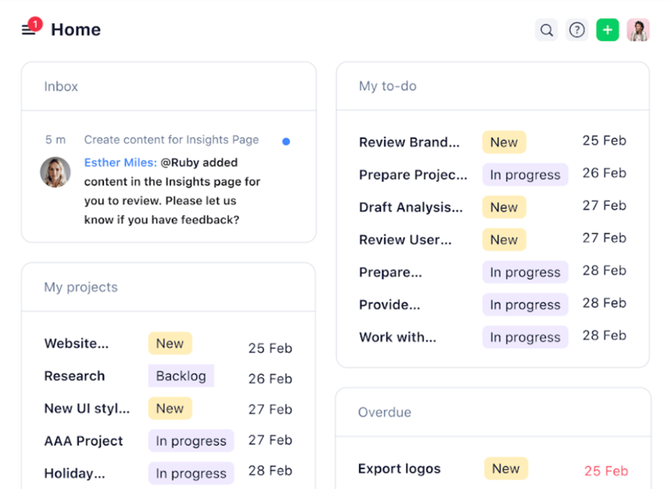
Task: Click Esther Miles' avatar photo in Inbox
Action: tap(55, 172)
